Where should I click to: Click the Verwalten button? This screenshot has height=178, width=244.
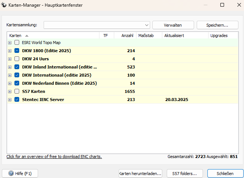pyautogui.click(x=173, y=25)
